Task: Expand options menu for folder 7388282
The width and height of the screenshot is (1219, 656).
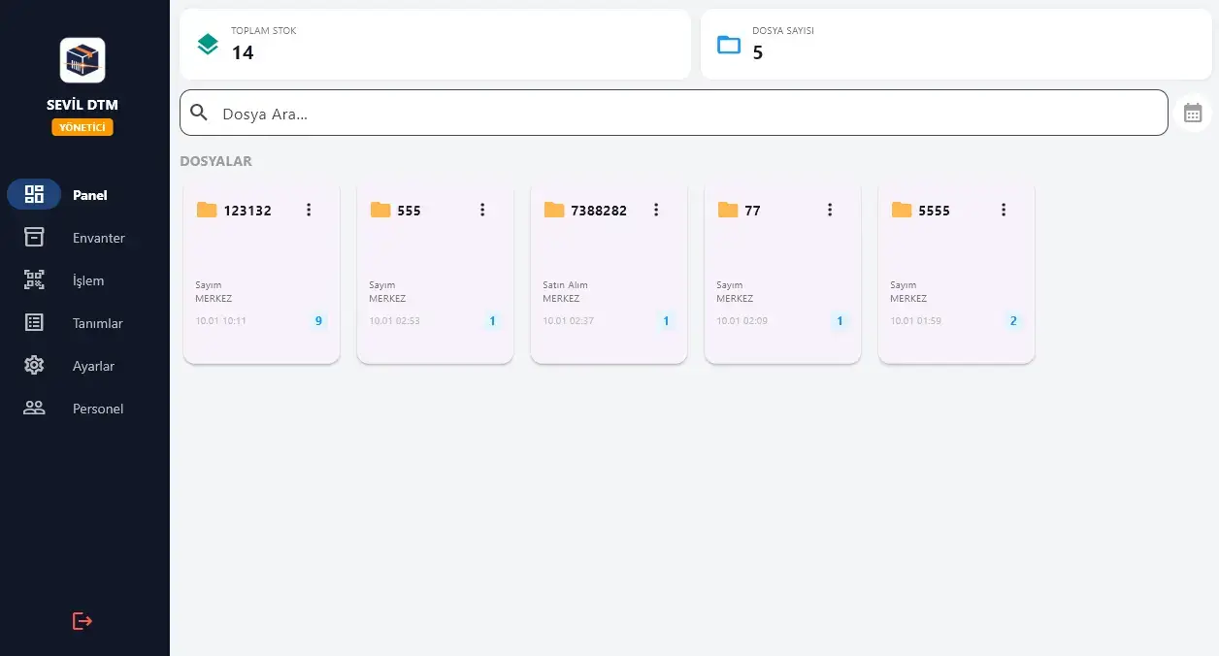Action: pos(656,210)
